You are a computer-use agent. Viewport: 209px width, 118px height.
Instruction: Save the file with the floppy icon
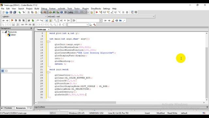(x=11, y=12)
